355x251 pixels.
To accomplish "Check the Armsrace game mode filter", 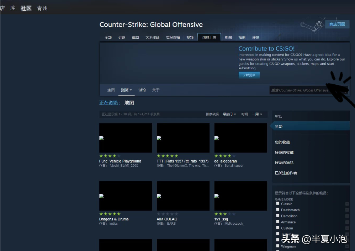I will pos(277,221).
